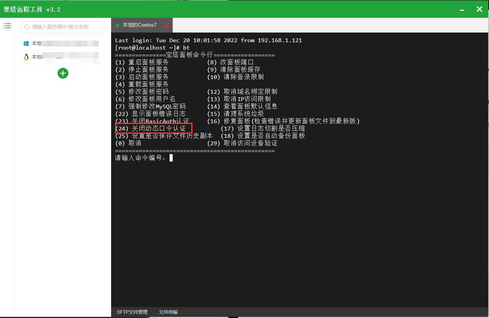Click terminal text (2) 停止面板服务

coord(142,70)
